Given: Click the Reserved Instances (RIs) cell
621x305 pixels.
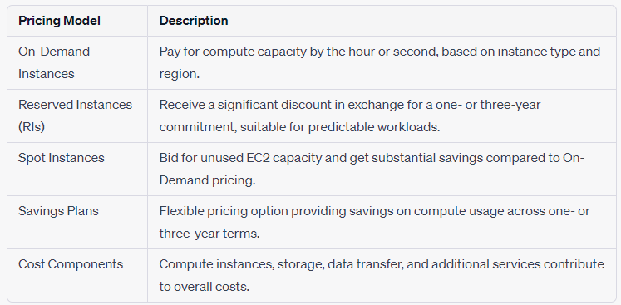Looking at the screenshot, I should pos(77,116).
